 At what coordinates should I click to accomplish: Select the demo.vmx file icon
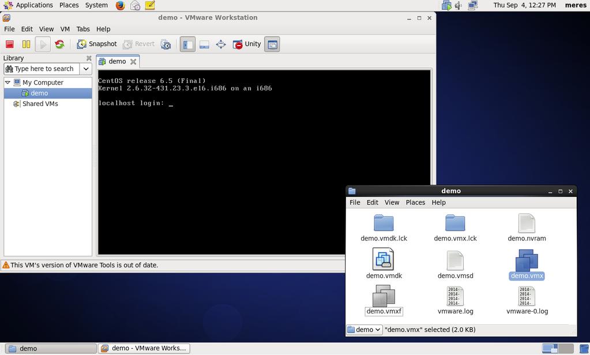[x=527, y=260]
